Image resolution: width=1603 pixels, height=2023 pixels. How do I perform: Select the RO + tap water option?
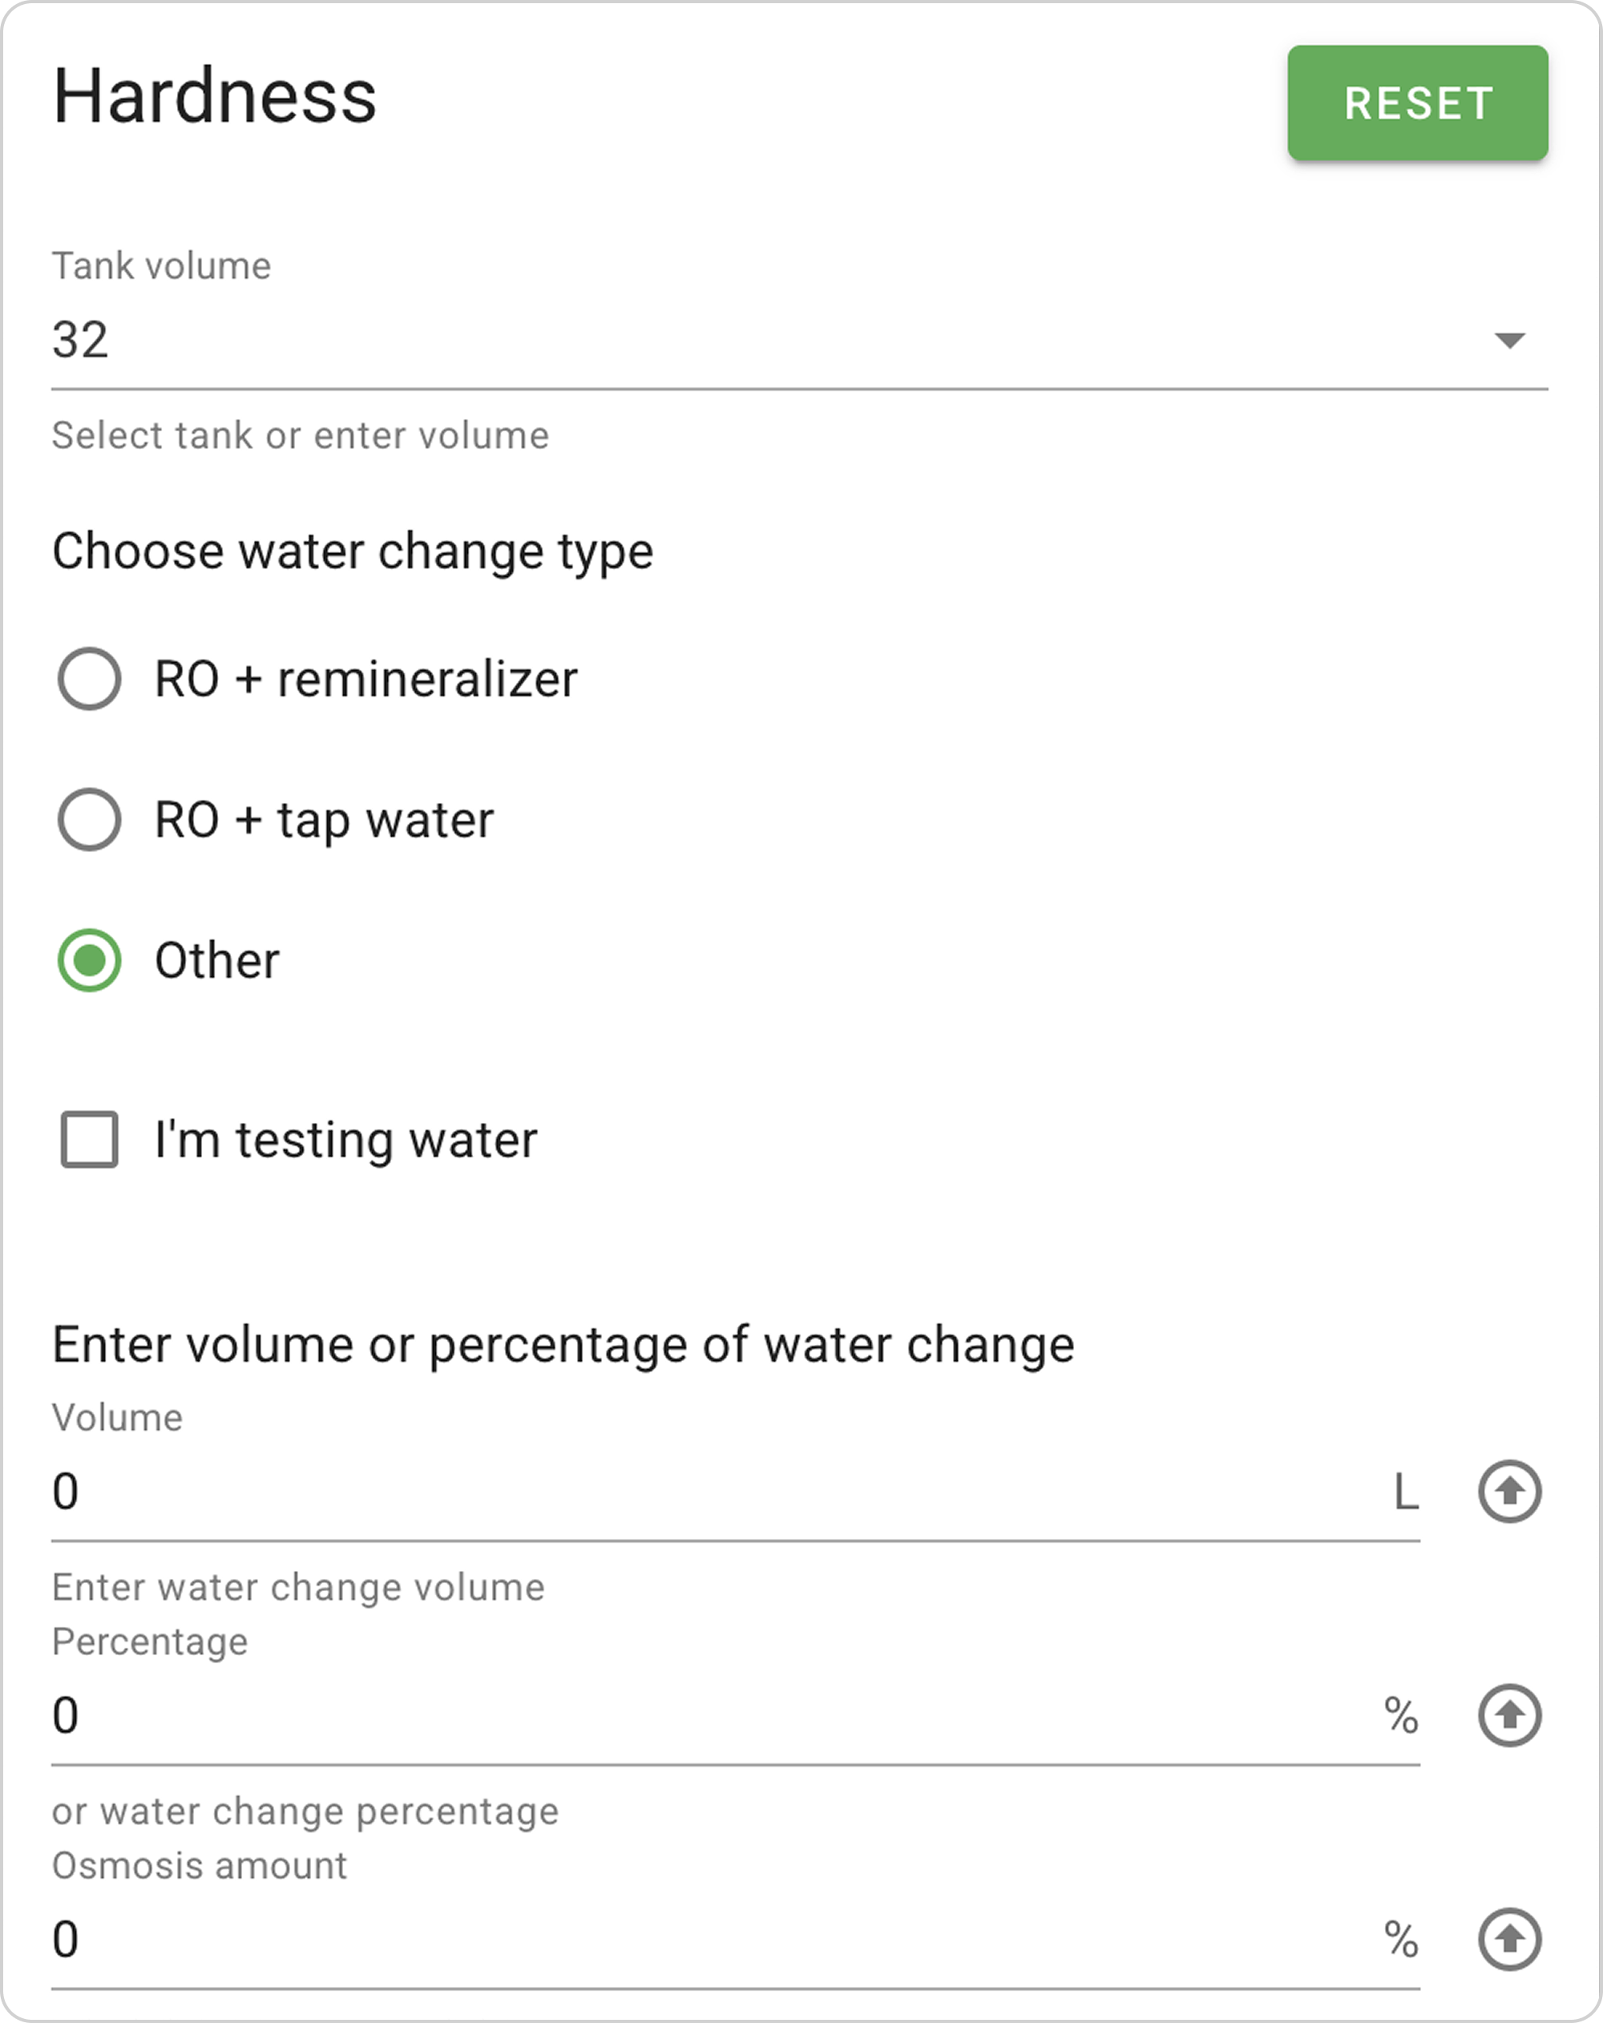pos(89,819)
